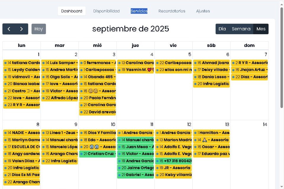
Task: Open the 14 tatiana appointment on Monday 1
Action: (x=22, y=63)
